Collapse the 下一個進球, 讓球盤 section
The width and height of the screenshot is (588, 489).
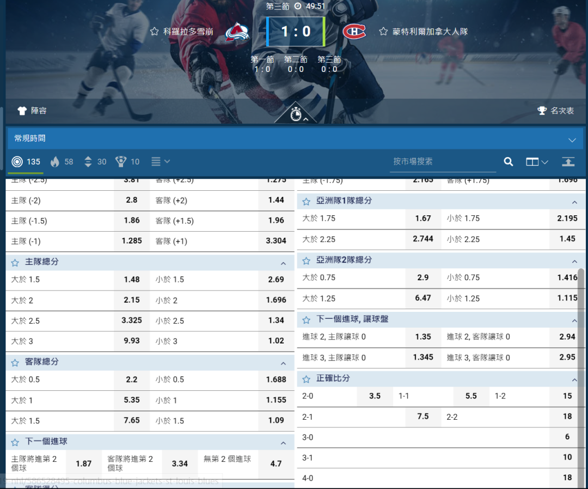(574, 321)
